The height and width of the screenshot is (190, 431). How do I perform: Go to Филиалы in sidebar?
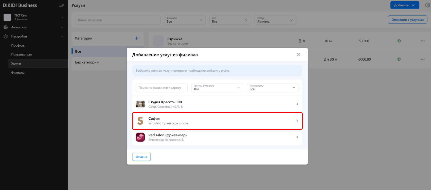(18, 73)
